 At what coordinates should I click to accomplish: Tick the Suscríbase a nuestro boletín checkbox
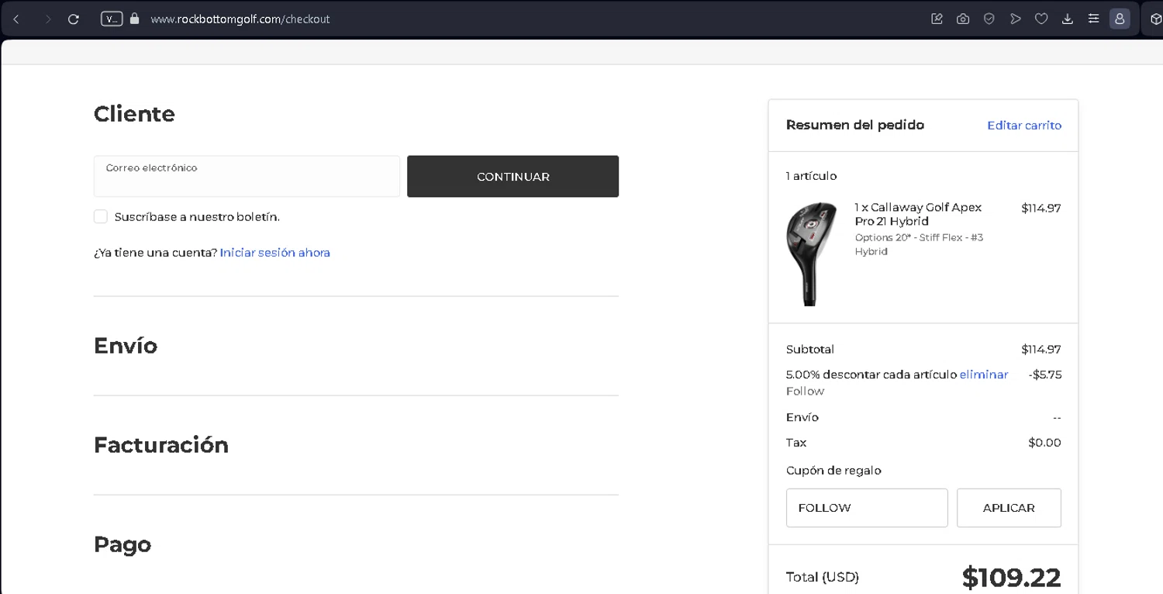[101, 216]
